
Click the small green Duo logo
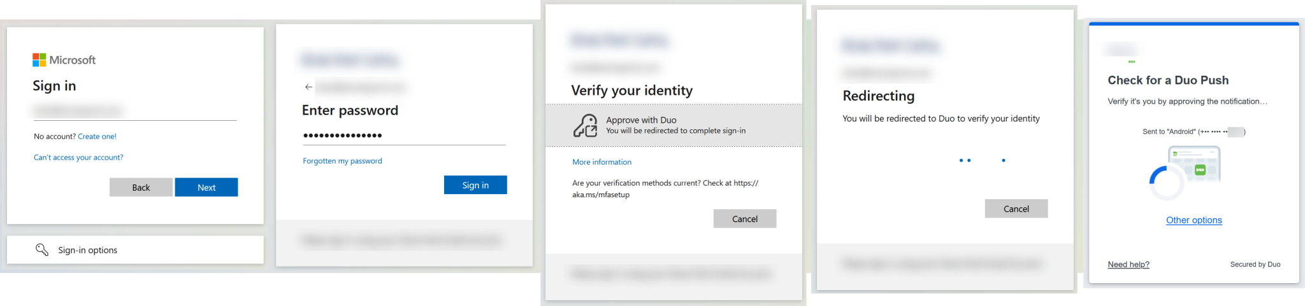1132,62
